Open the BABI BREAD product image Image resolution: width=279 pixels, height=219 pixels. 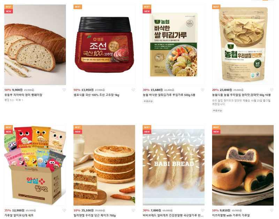click(173, 165)
